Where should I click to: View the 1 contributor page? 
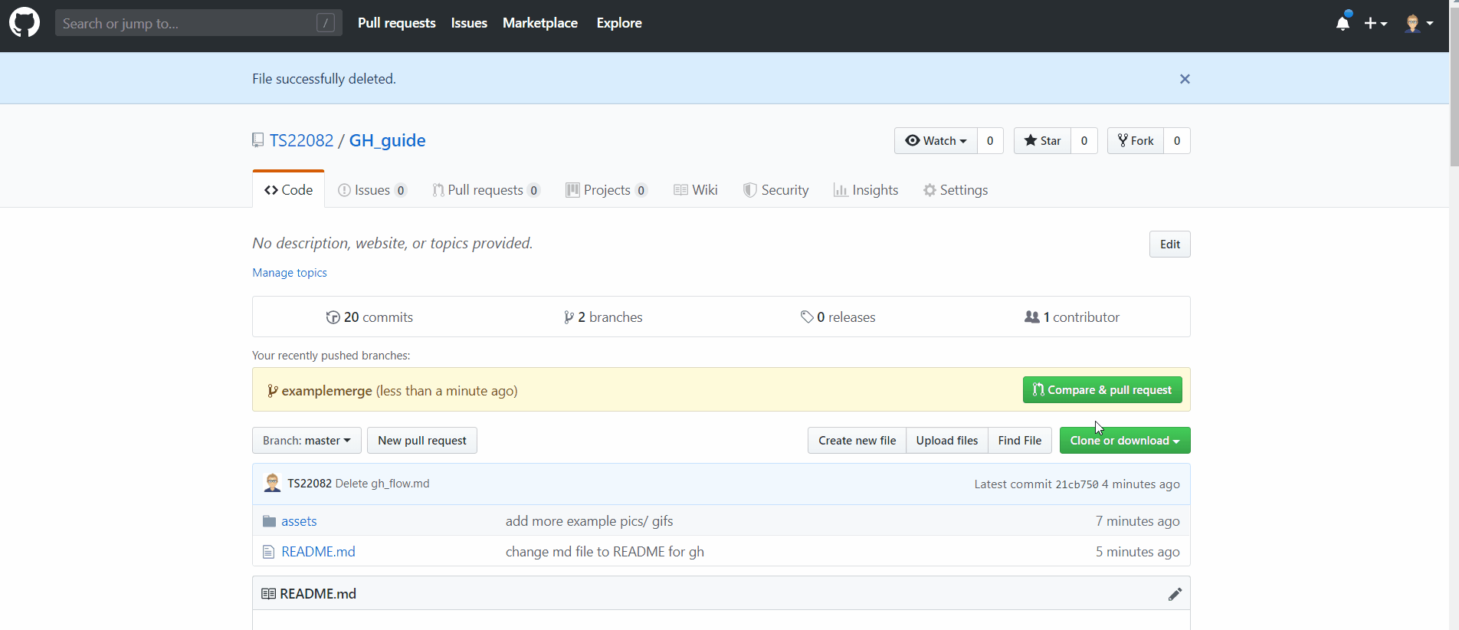coord(1072,317)
